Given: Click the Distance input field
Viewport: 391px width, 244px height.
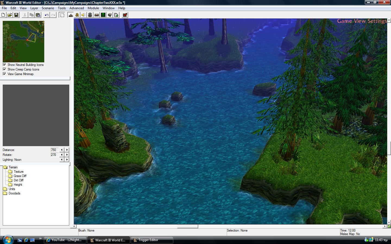Looking at the screenshot, I should [54, 150].
